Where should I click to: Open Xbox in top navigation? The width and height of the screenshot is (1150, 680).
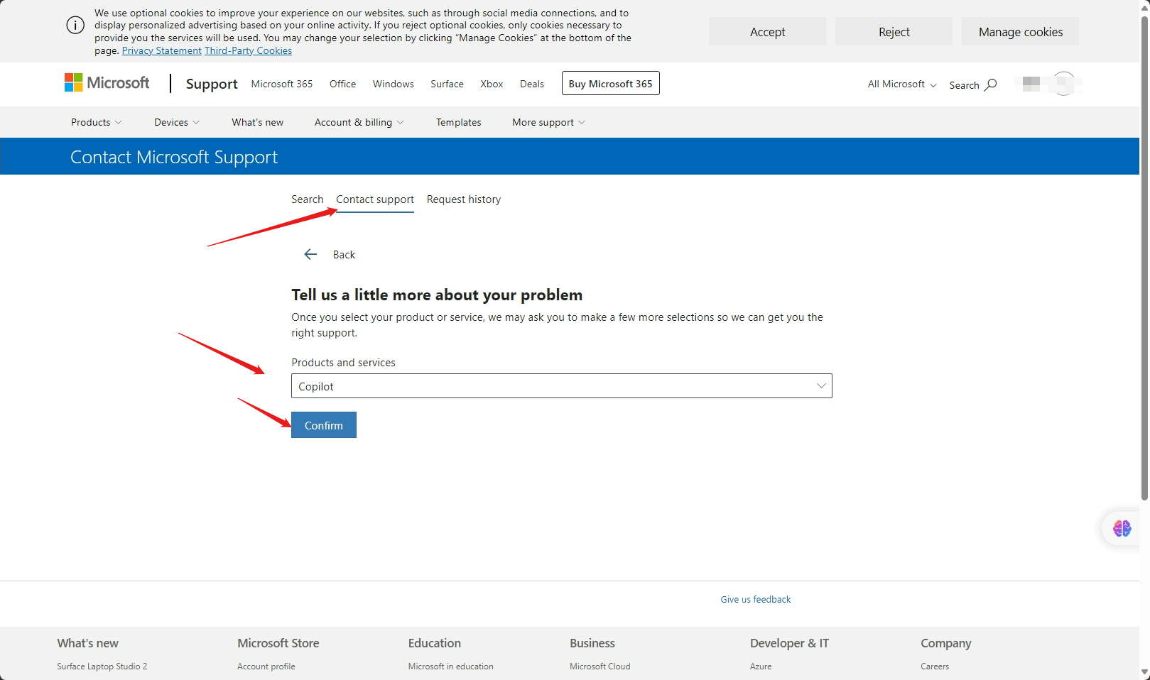point(492,84)
